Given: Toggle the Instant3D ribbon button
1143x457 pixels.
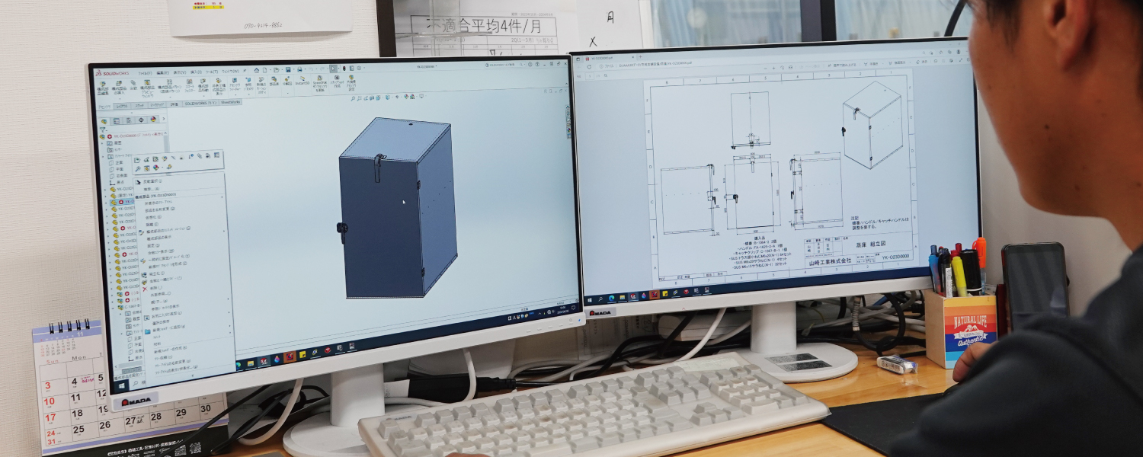Looking at the screenshot, I should 303,80.
